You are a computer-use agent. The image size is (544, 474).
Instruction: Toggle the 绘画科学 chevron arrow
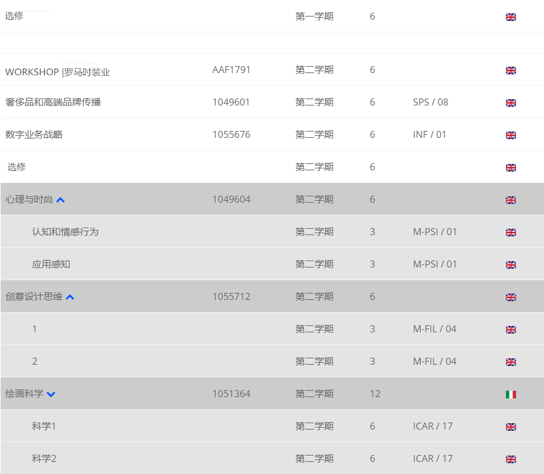tap(51, 395)
